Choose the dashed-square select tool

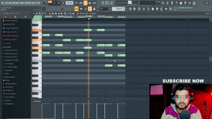coord(68,14)
